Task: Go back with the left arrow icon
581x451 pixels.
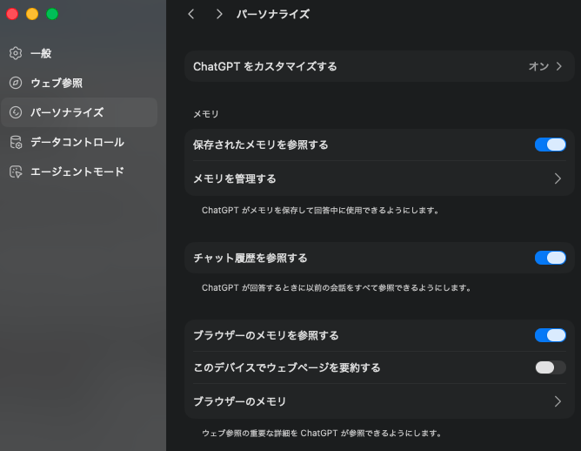Action: pyautogui.click(x=191, y=14)
